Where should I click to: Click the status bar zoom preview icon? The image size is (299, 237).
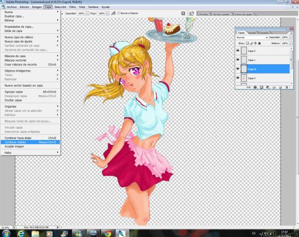14,227
